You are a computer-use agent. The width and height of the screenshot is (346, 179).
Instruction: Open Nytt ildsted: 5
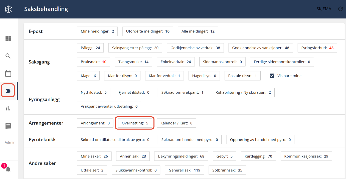[x=94, y=92]
